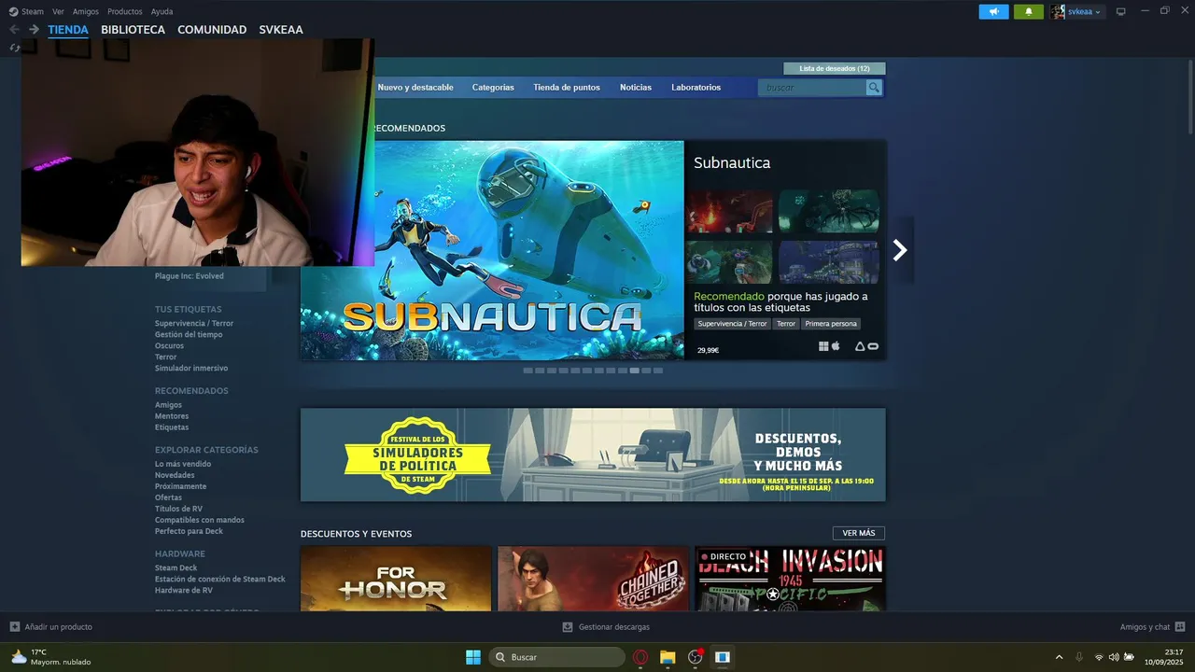Open the Amigos menu
The image size is (1195, 672).
click(x=86, y=12)
